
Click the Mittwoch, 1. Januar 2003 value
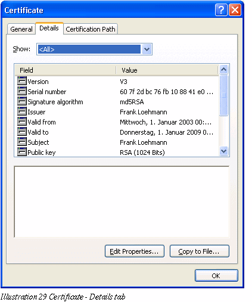click(166, 122)
